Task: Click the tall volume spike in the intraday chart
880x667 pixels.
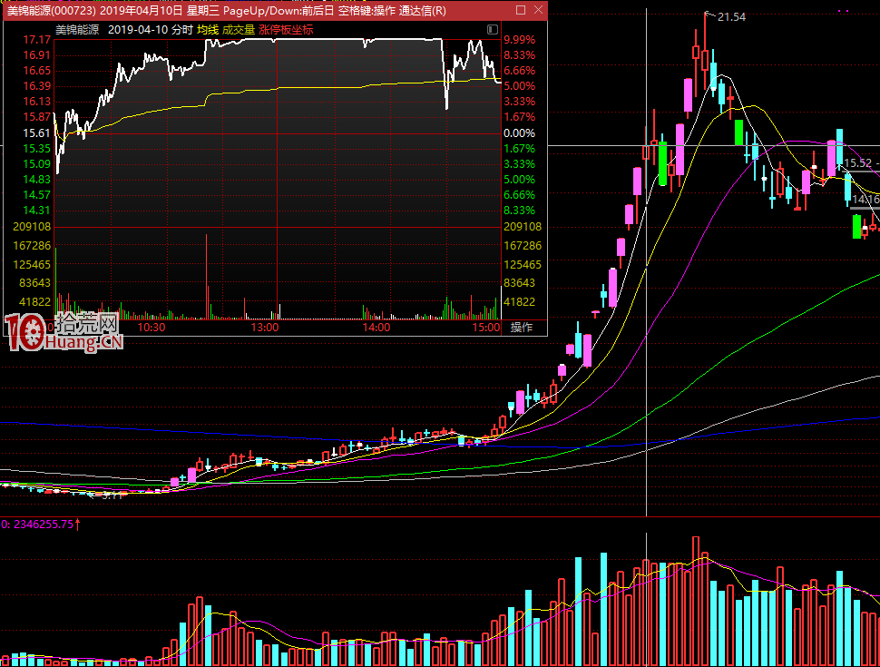Action: 207,277
